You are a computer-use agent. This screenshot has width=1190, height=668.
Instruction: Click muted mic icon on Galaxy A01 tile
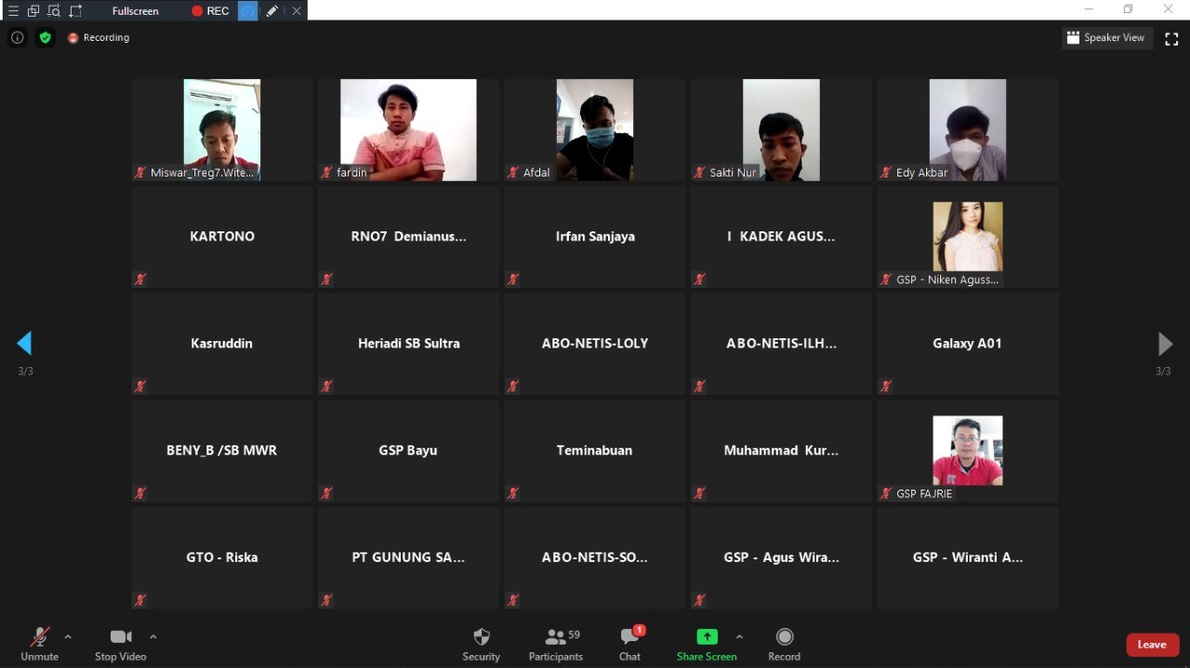point(886,386)
